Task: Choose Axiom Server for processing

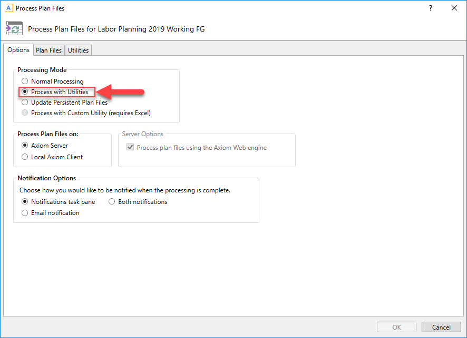Action: tap(25, 146)
